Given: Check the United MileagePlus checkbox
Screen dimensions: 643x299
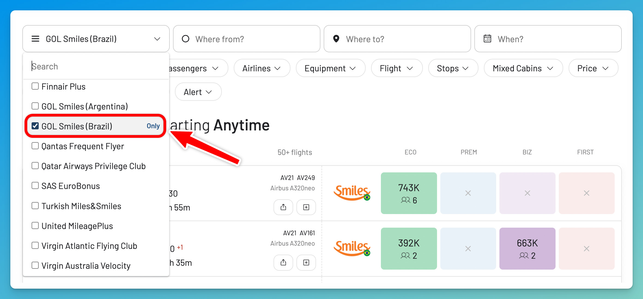Looking at the screenshot, I should 35,226.
